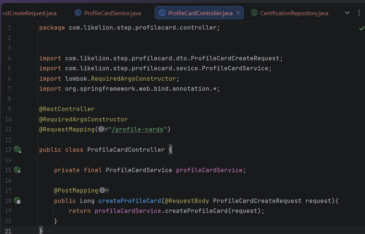
Task: Click the ProfileCardService import on line 5
Action: (155, 68)
